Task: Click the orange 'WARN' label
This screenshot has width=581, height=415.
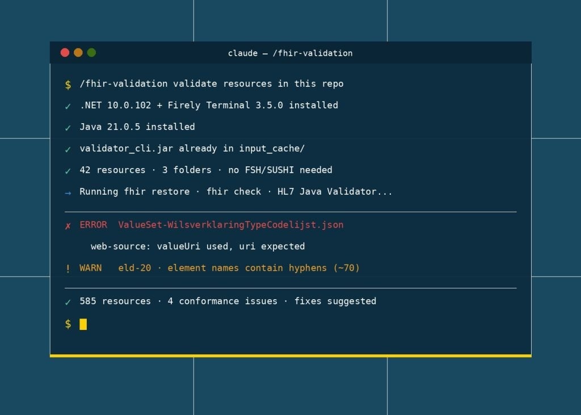Action: pyautogui.click(x=91, y=268)
